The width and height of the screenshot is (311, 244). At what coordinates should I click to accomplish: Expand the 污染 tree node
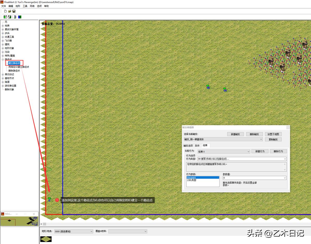click(3, 52)
